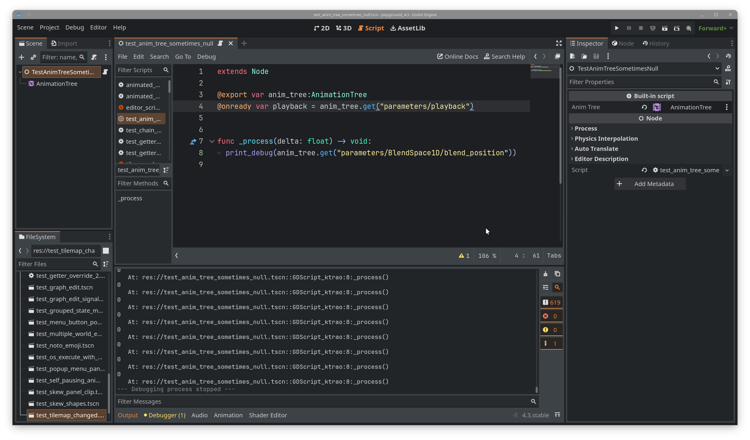Open Inspector object history icon
Viewport: 750px width, 440px height.
(x=728, y=56)
